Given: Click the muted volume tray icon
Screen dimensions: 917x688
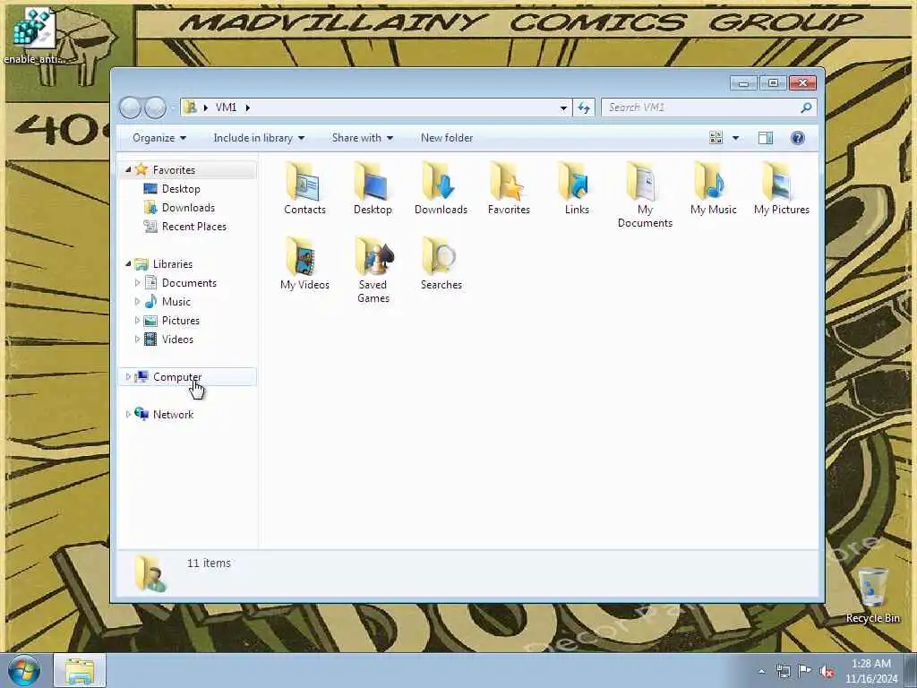Looking at the screenshot, I should pos(827,671).
